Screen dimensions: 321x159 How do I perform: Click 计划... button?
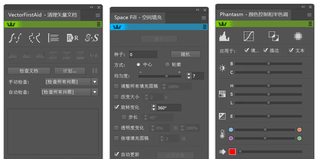coord(70,71)
